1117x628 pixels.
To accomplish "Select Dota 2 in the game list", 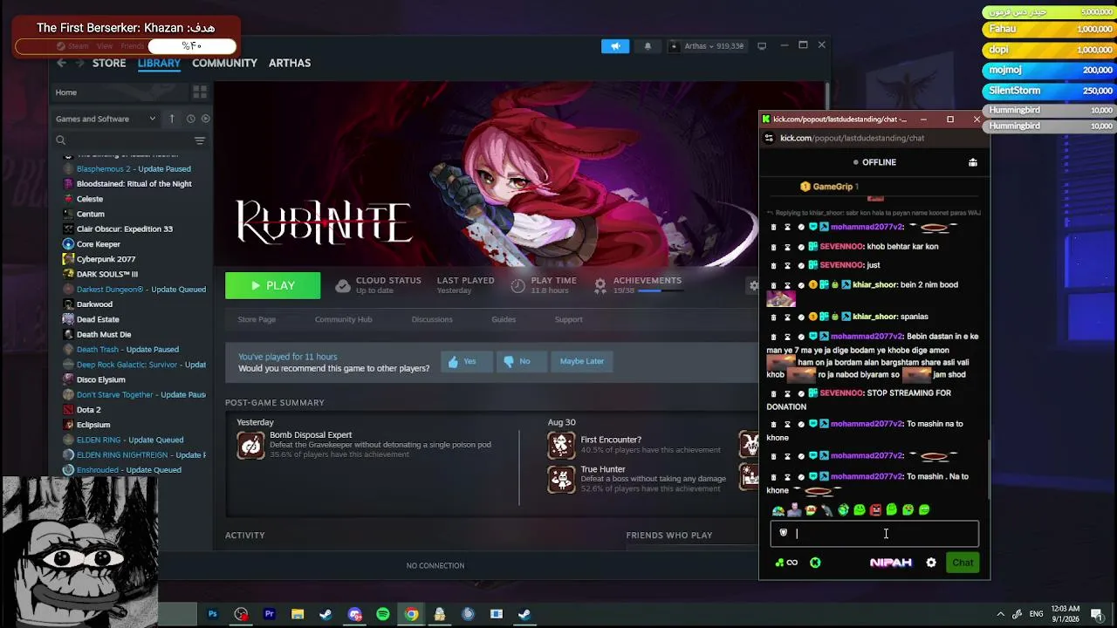I will click(x=88, y=410).
